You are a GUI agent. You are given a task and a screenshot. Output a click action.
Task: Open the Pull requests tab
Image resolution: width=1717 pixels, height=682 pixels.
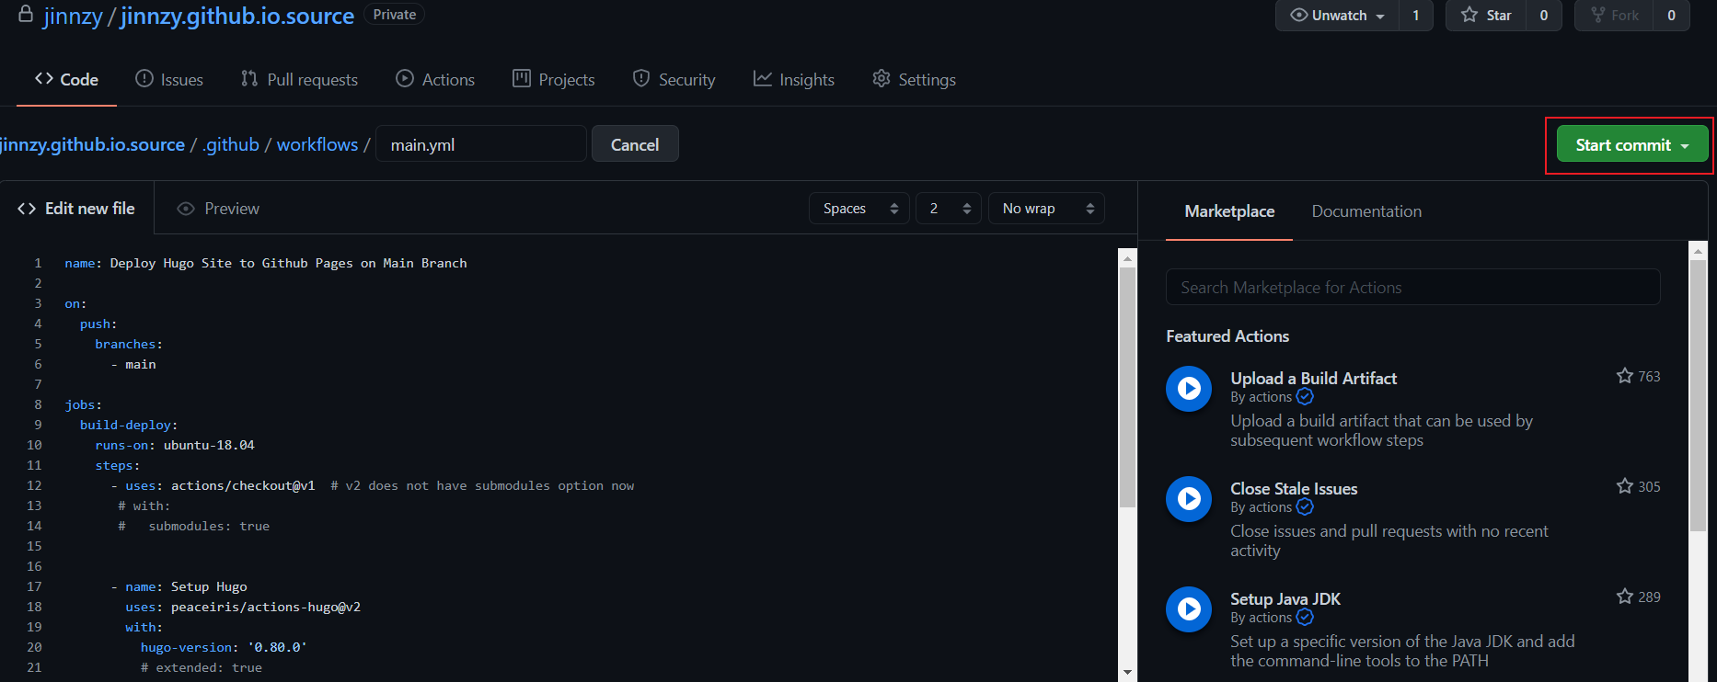(x=299, y=80)
